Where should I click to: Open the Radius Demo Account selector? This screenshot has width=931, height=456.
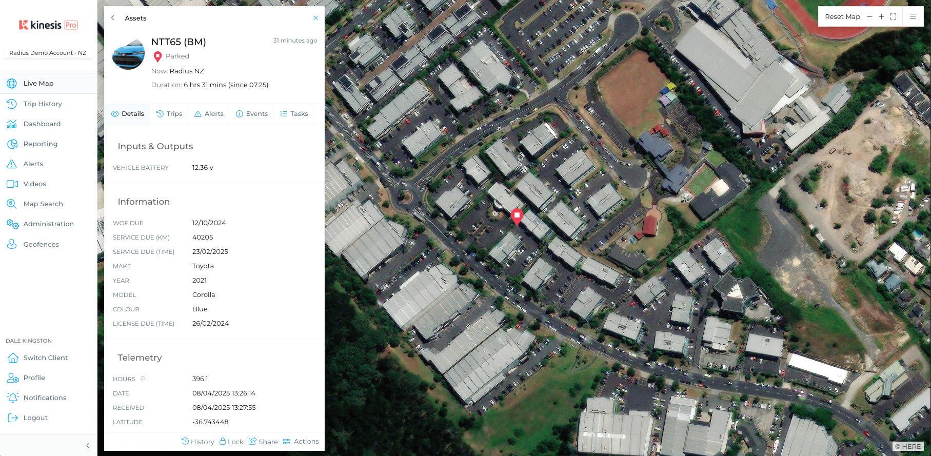click(48, 53)
